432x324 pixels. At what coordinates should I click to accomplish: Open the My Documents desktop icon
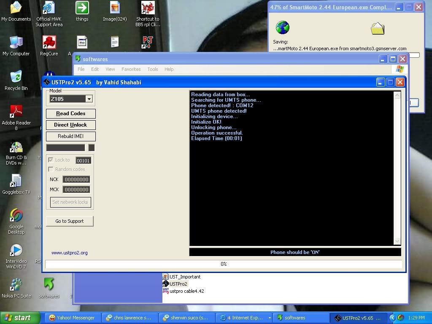point(16,11)
